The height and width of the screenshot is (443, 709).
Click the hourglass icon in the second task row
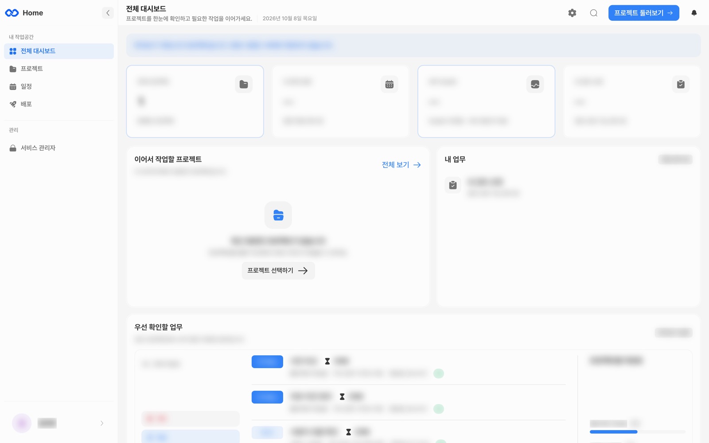(342, 397)
